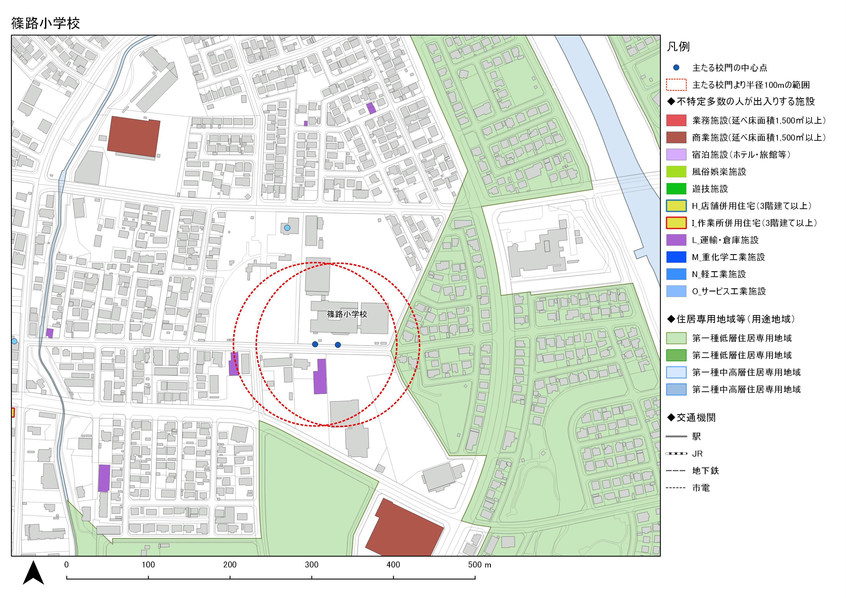Click the light blue O_サービス工業施設 swatch
This screenshot has width=846, height=598.
point(676,291)
